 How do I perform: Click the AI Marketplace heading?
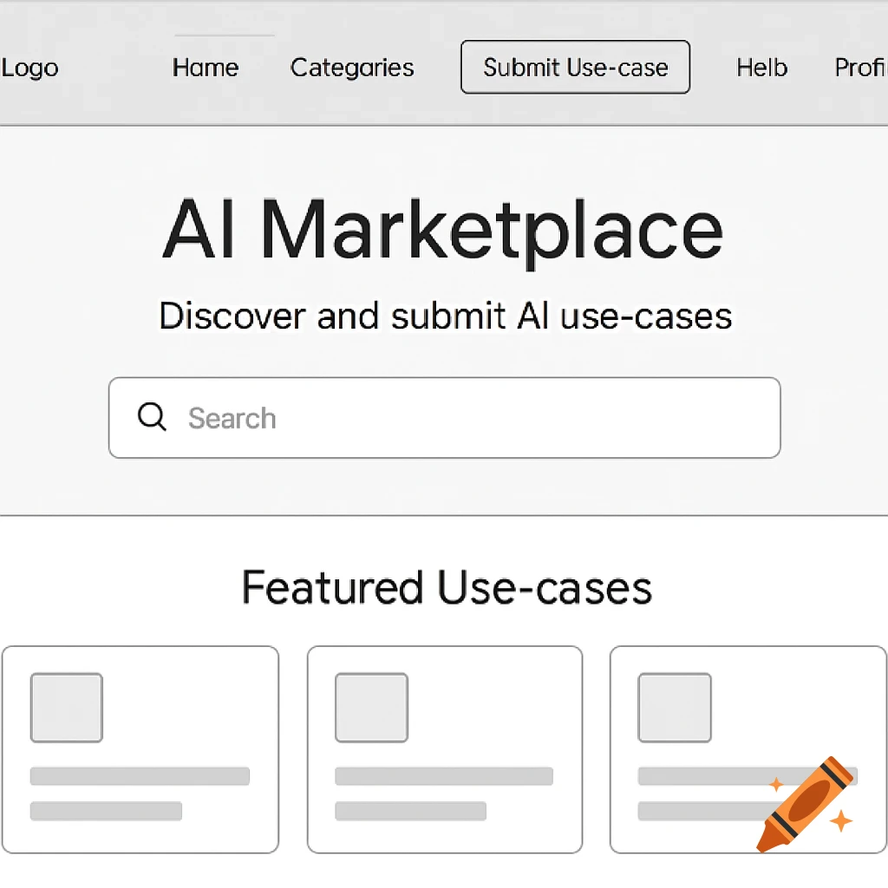pyautogui.click(x=444, y=228)
